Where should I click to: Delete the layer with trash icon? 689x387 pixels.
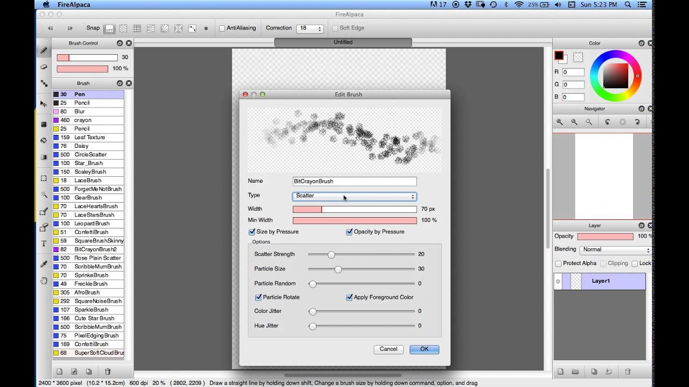point(628,371)
